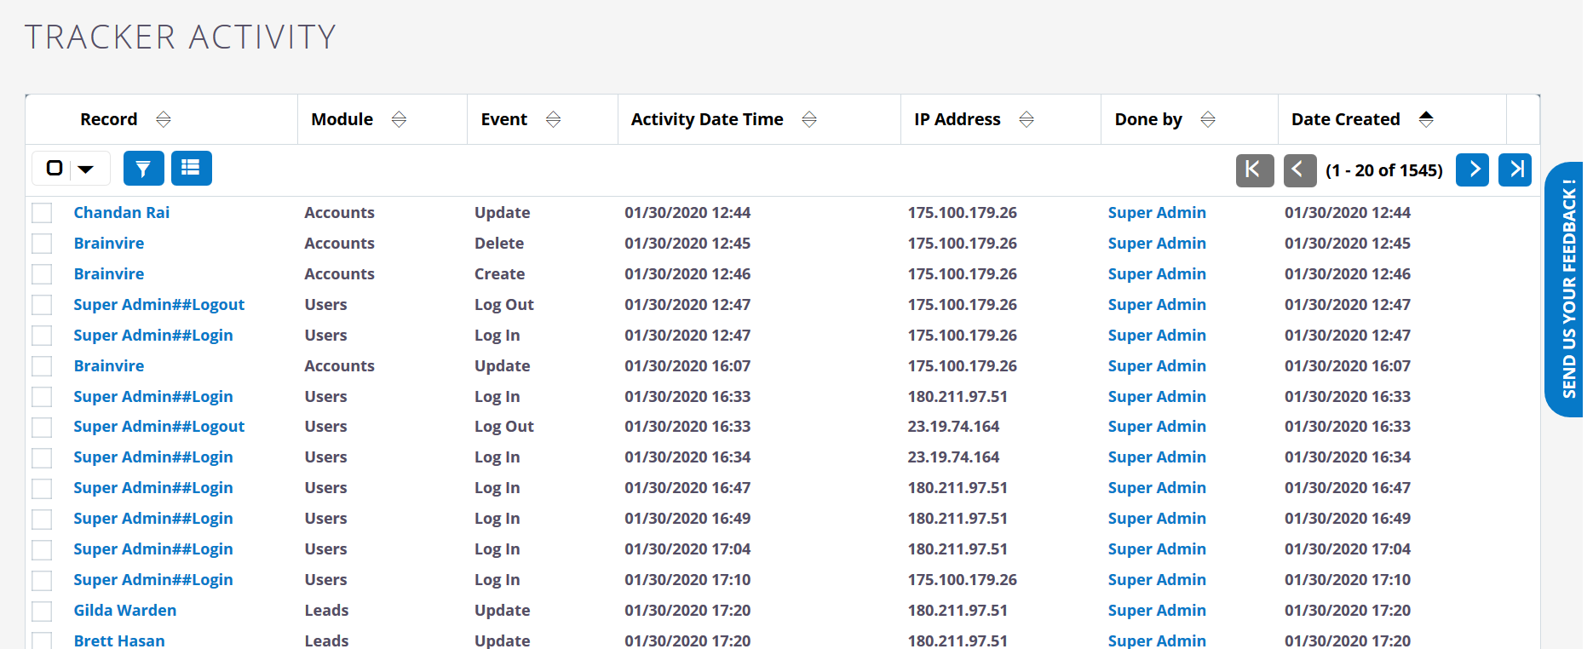Check the Chandan Rai row checkbox

coord(42,213)
